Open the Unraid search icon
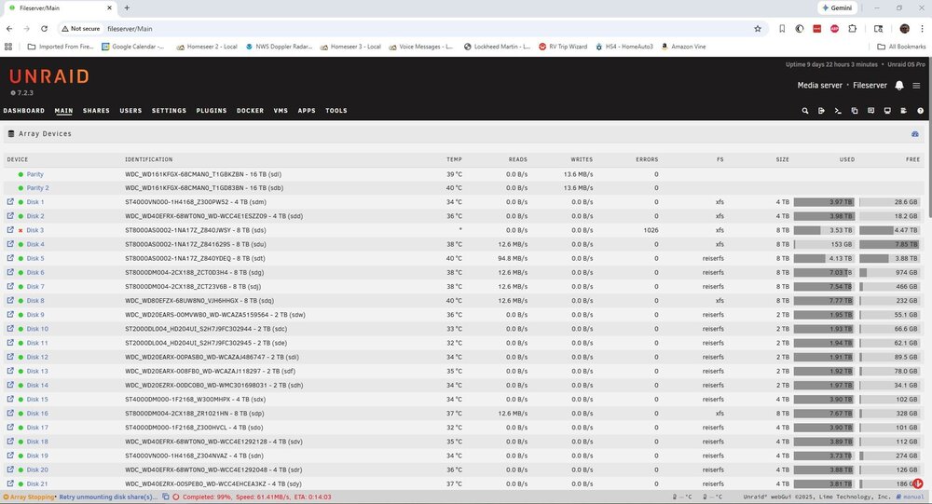 (805, 111)
